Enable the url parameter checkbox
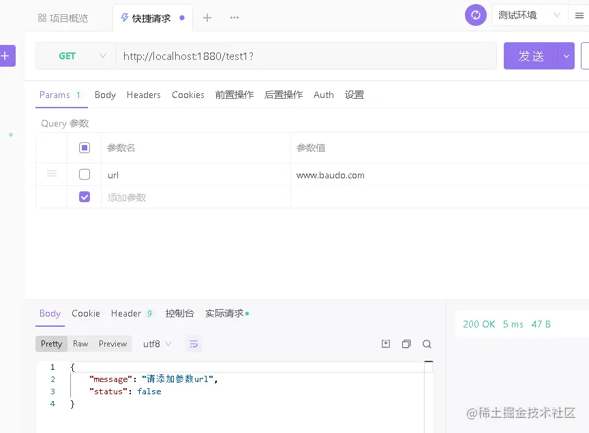589x433 pixels. pyautogui.click(x=85, y=174)
